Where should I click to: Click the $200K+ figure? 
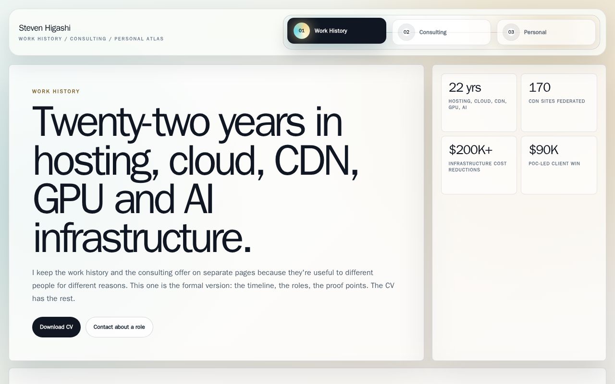point(471,150)
